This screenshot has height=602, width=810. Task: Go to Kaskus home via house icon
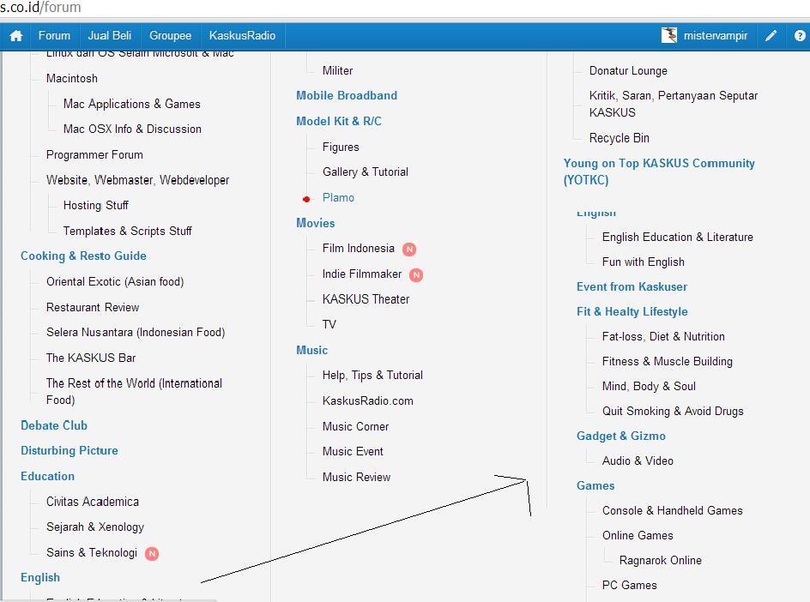pyautogui.click(x=16, y=36)
